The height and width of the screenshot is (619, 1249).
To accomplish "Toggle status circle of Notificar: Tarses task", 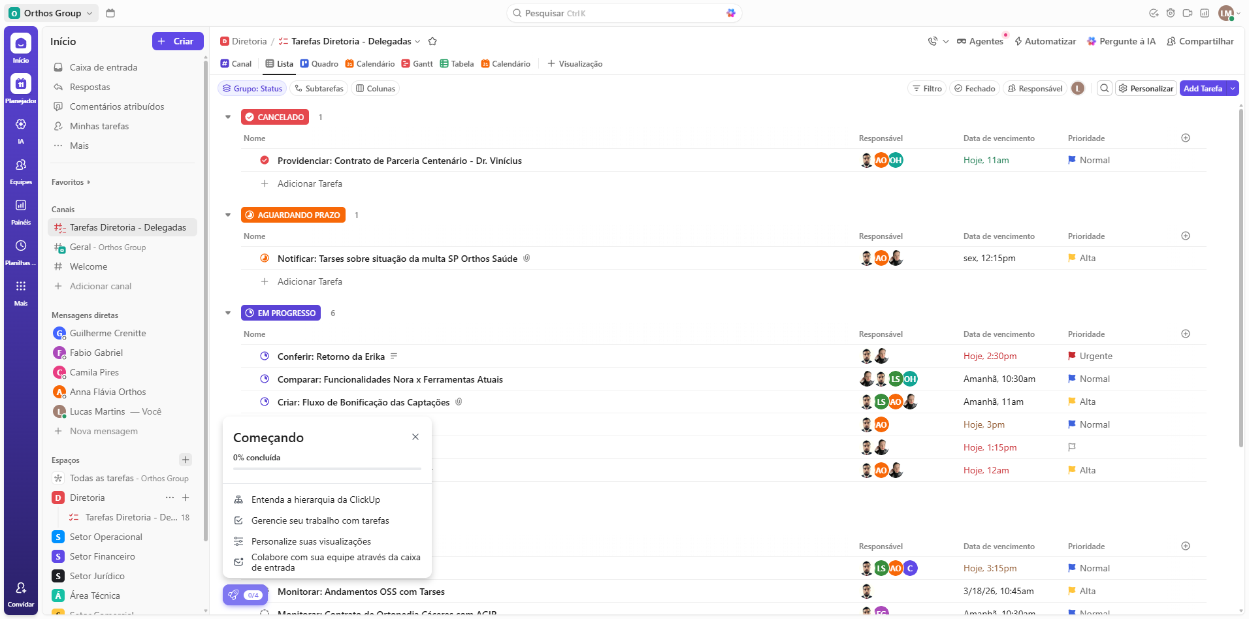I will click(265, 259).
